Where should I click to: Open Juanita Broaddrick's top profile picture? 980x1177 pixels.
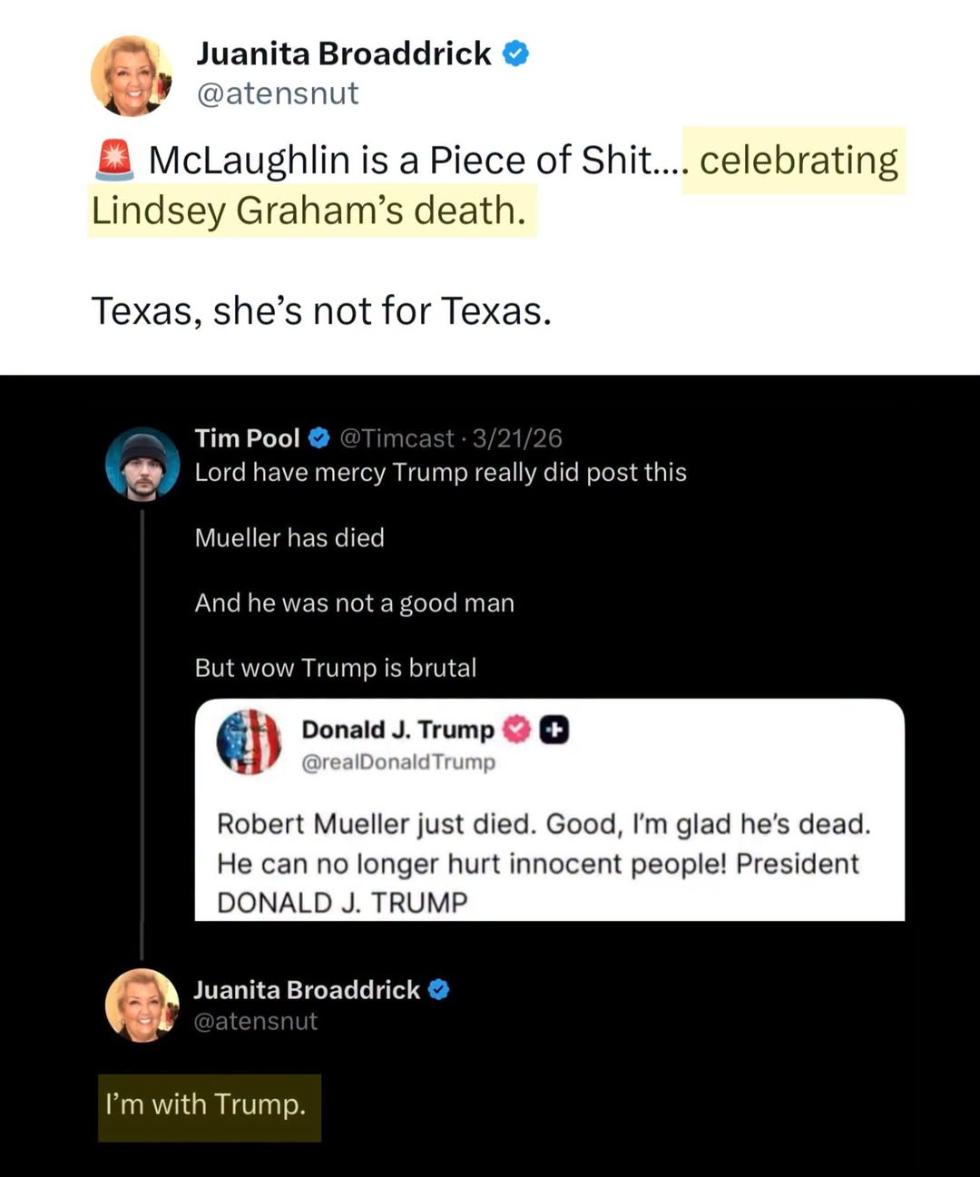point(132,76)
